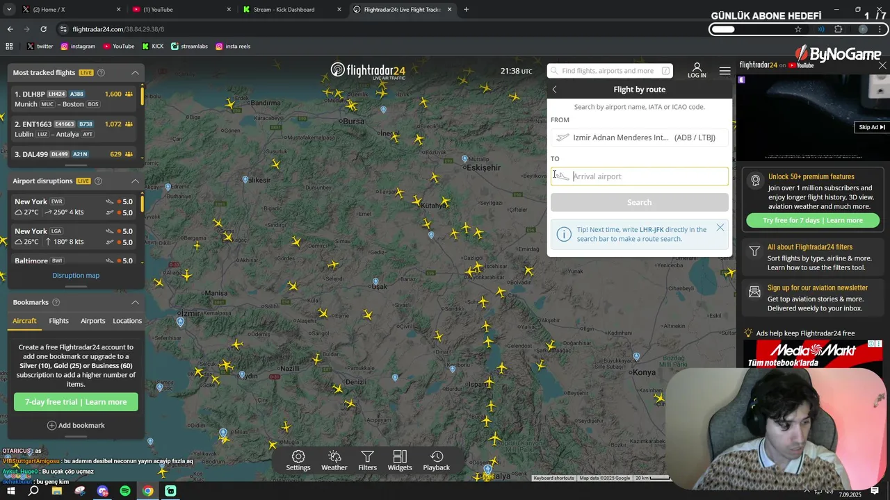This screenshot has width=890, height=500.
Task: Open the Filters funnel tool
Action: coord(368,460)
